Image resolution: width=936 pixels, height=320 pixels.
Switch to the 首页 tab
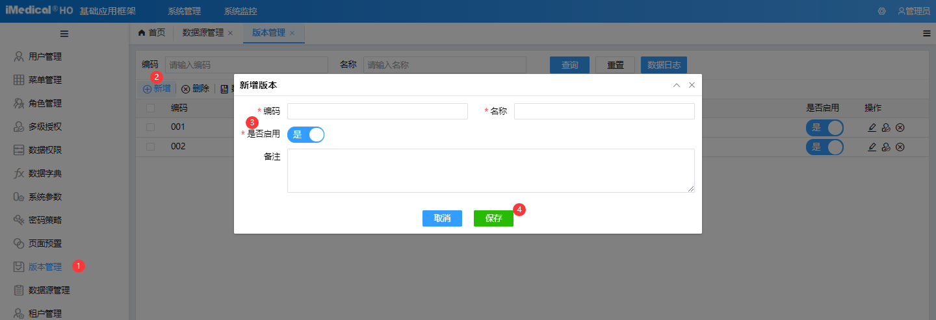[x=151, y=32]
